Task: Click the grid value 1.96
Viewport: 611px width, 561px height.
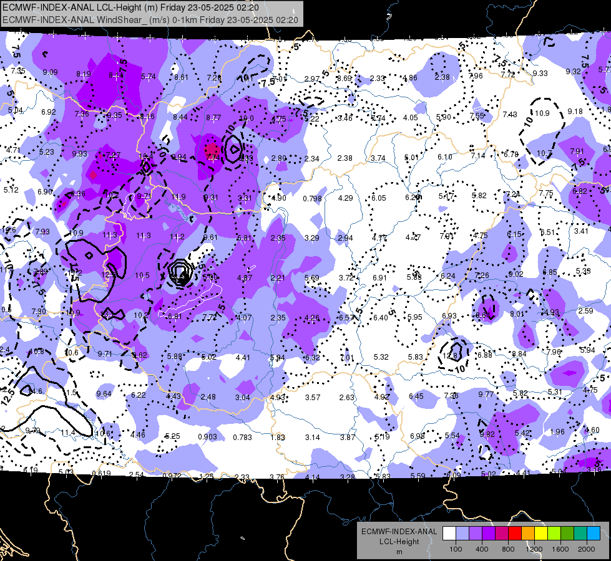Action: 557,432
